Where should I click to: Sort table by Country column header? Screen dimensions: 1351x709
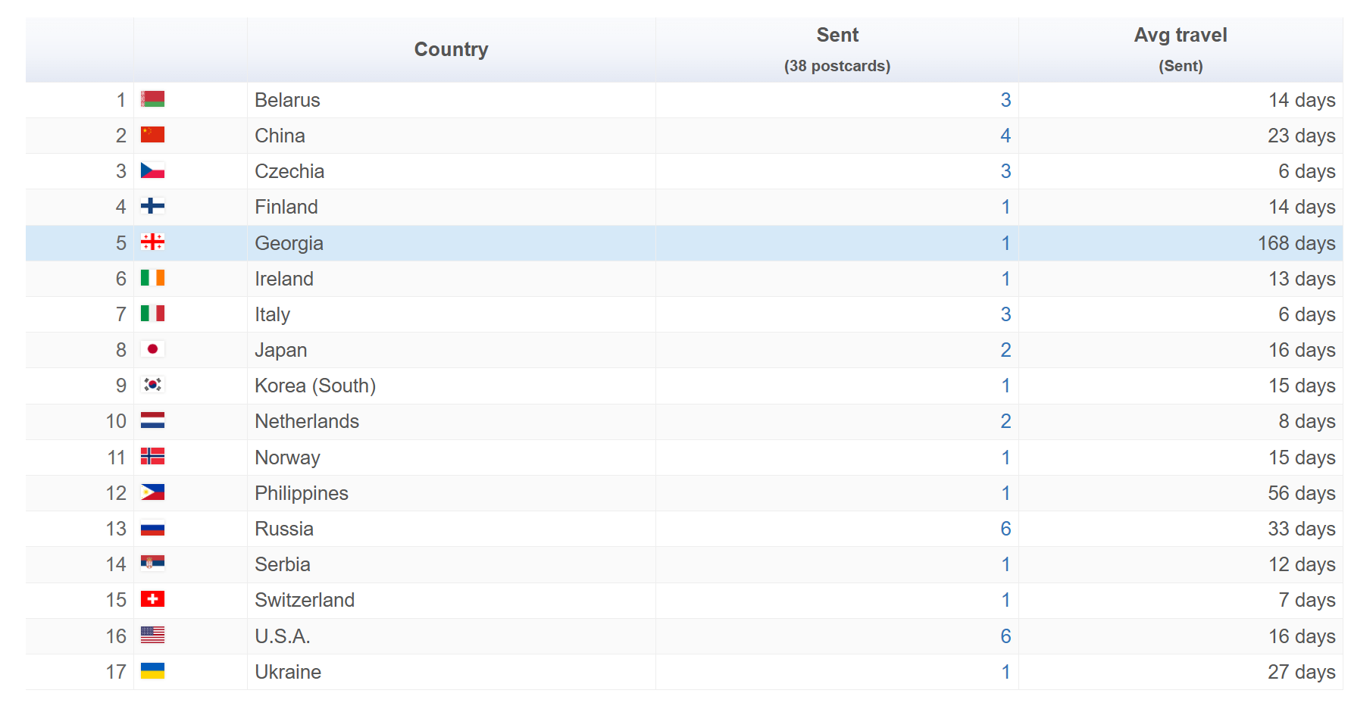(451, 50)
